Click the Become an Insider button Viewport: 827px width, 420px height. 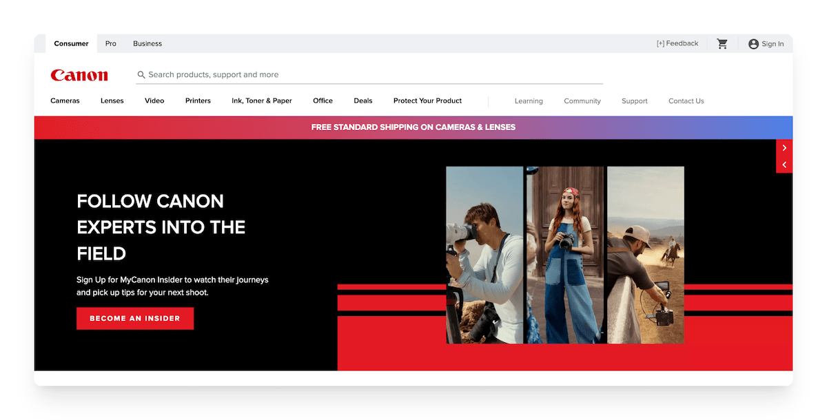point(135,319)
